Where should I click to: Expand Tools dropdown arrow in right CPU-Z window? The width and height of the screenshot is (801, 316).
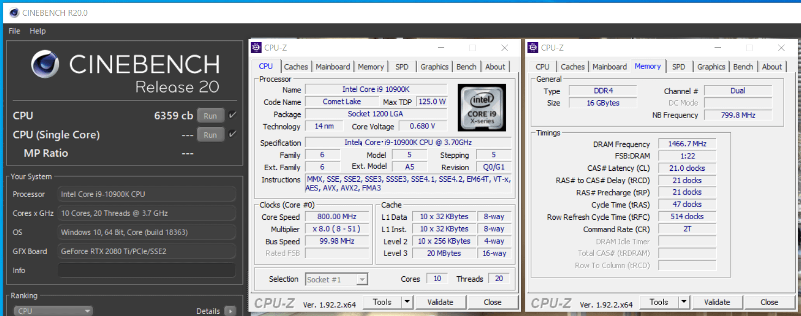(684, 302)
